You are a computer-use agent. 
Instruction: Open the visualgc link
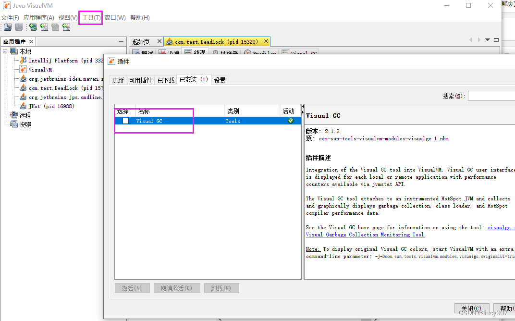[x=501, y=227]
